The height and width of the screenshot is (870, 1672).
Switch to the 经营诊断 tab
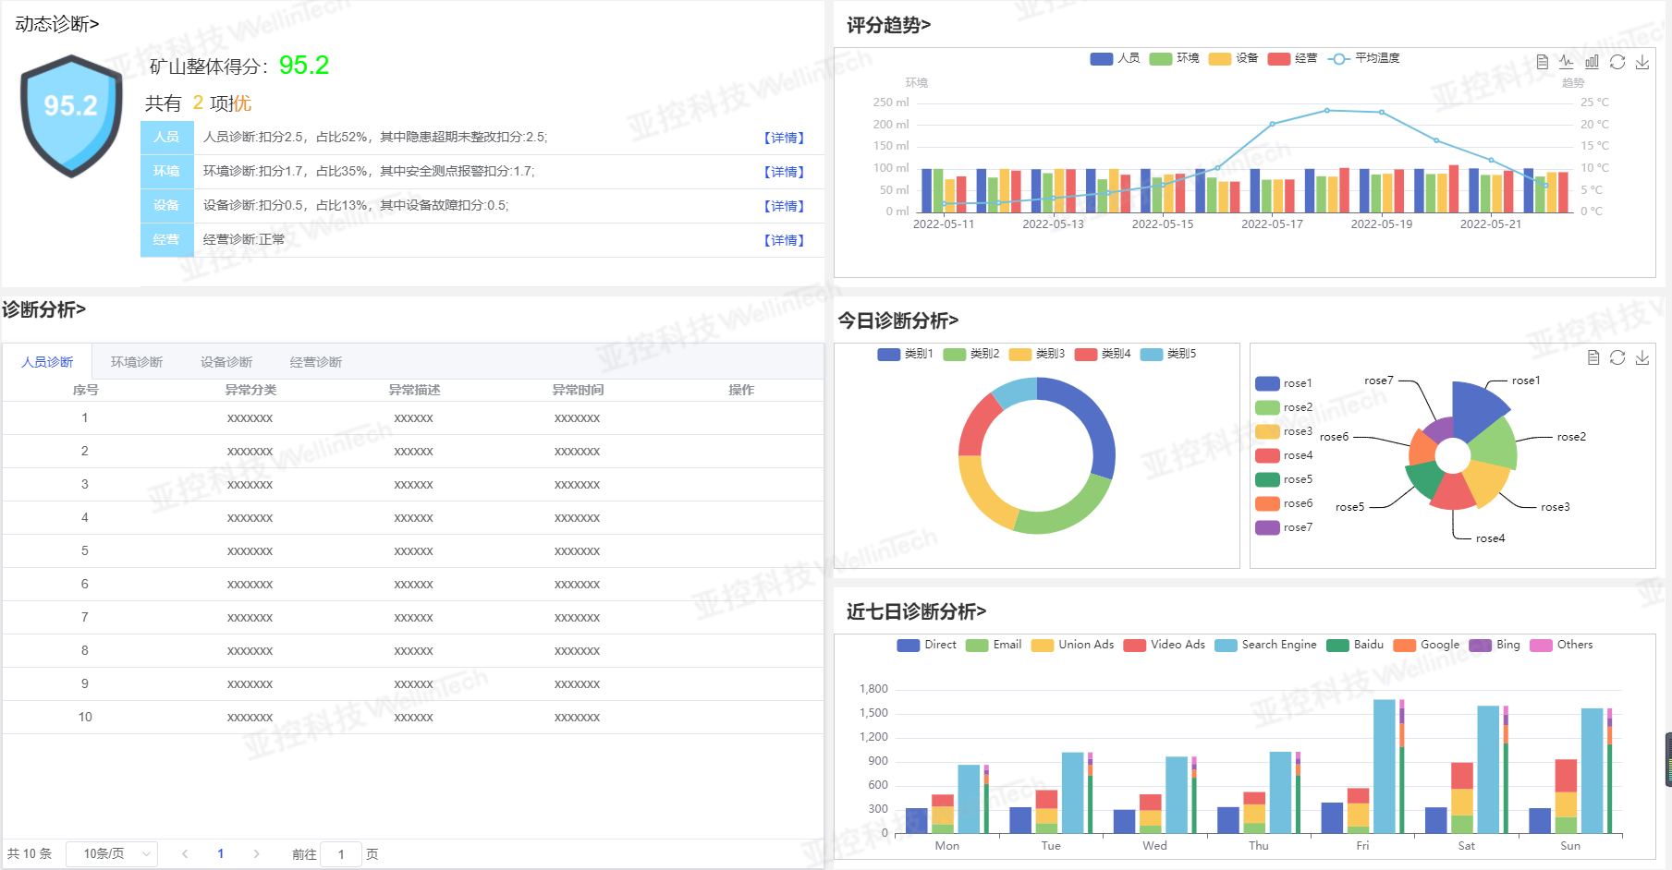click(x=316, y=362)
